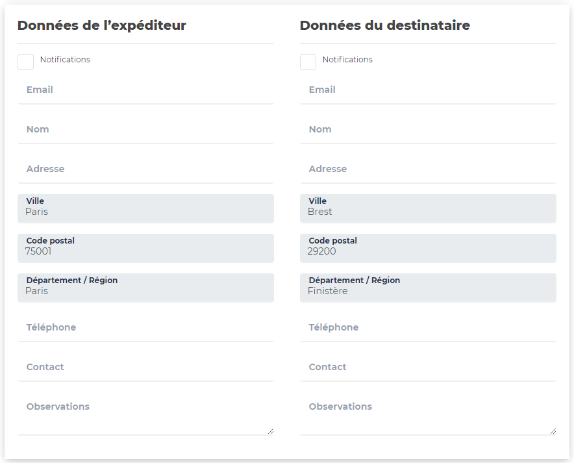Screen dimensions: 574x463
Task: Focus the recipient Nom field
Action: [x=428, y=130]
